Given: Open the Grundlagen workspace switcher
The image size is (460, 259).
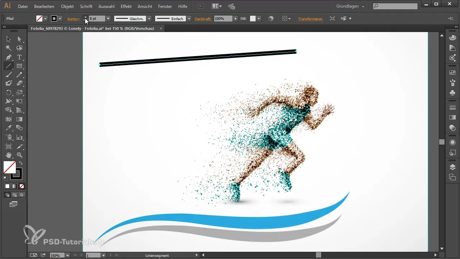Looking at the screenshot, I should tap(350, 6).
